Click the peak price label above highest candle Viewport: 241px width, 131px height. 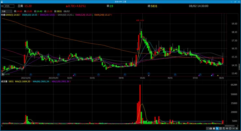click(140, 20)
